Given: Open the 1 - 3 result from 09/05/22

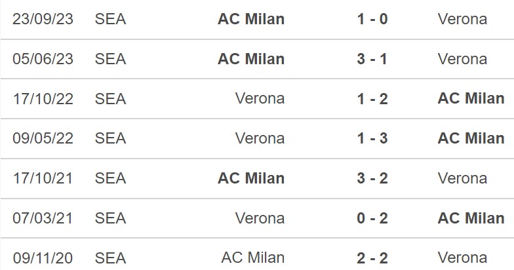Looking at the screenshot, I should (372, 138).
